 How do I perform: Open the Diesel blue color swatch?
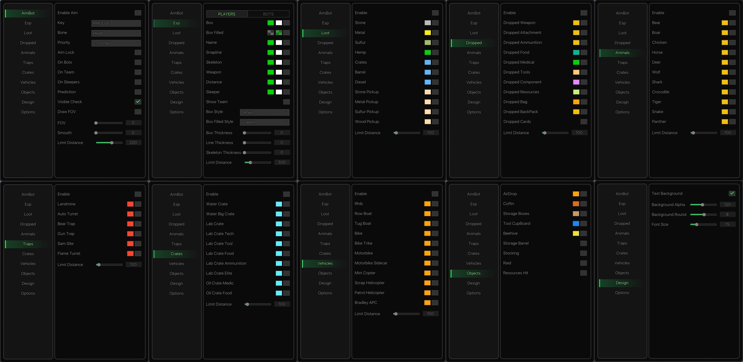pyautogui.click(x=428, y=82)
